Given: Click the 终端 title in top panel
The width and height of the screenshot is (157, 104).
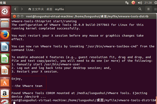Looking at the screenshot, I should click(4, 2).
